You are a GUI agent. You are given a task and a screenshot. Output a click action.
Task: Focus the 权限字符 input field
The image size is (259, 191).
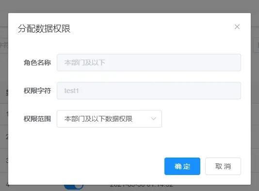tap(149, 91)
